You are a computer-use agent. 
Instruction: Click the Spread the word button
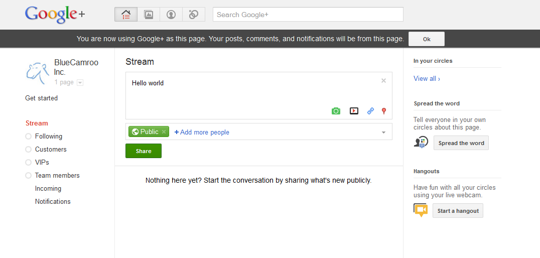click(461, 143)
